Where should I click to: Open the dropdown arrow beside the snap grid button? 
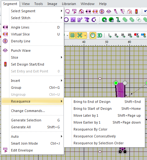tap(85, 35)
